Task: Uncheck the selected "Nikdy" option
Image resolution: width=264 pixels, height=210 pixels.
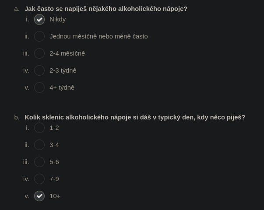Action: (39, 20)
